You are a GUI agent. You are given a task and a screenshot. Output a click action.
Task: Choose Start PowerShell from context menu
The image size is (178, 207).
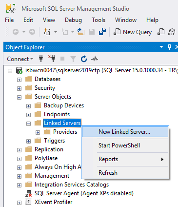tap(125, 145)
